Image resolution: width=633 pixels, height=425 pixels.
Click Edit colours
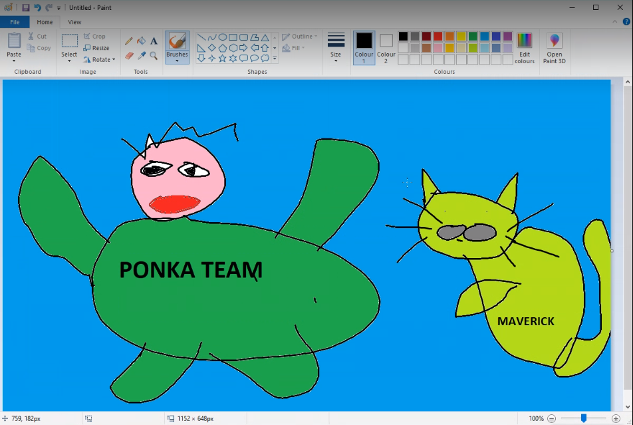point(525,48)
